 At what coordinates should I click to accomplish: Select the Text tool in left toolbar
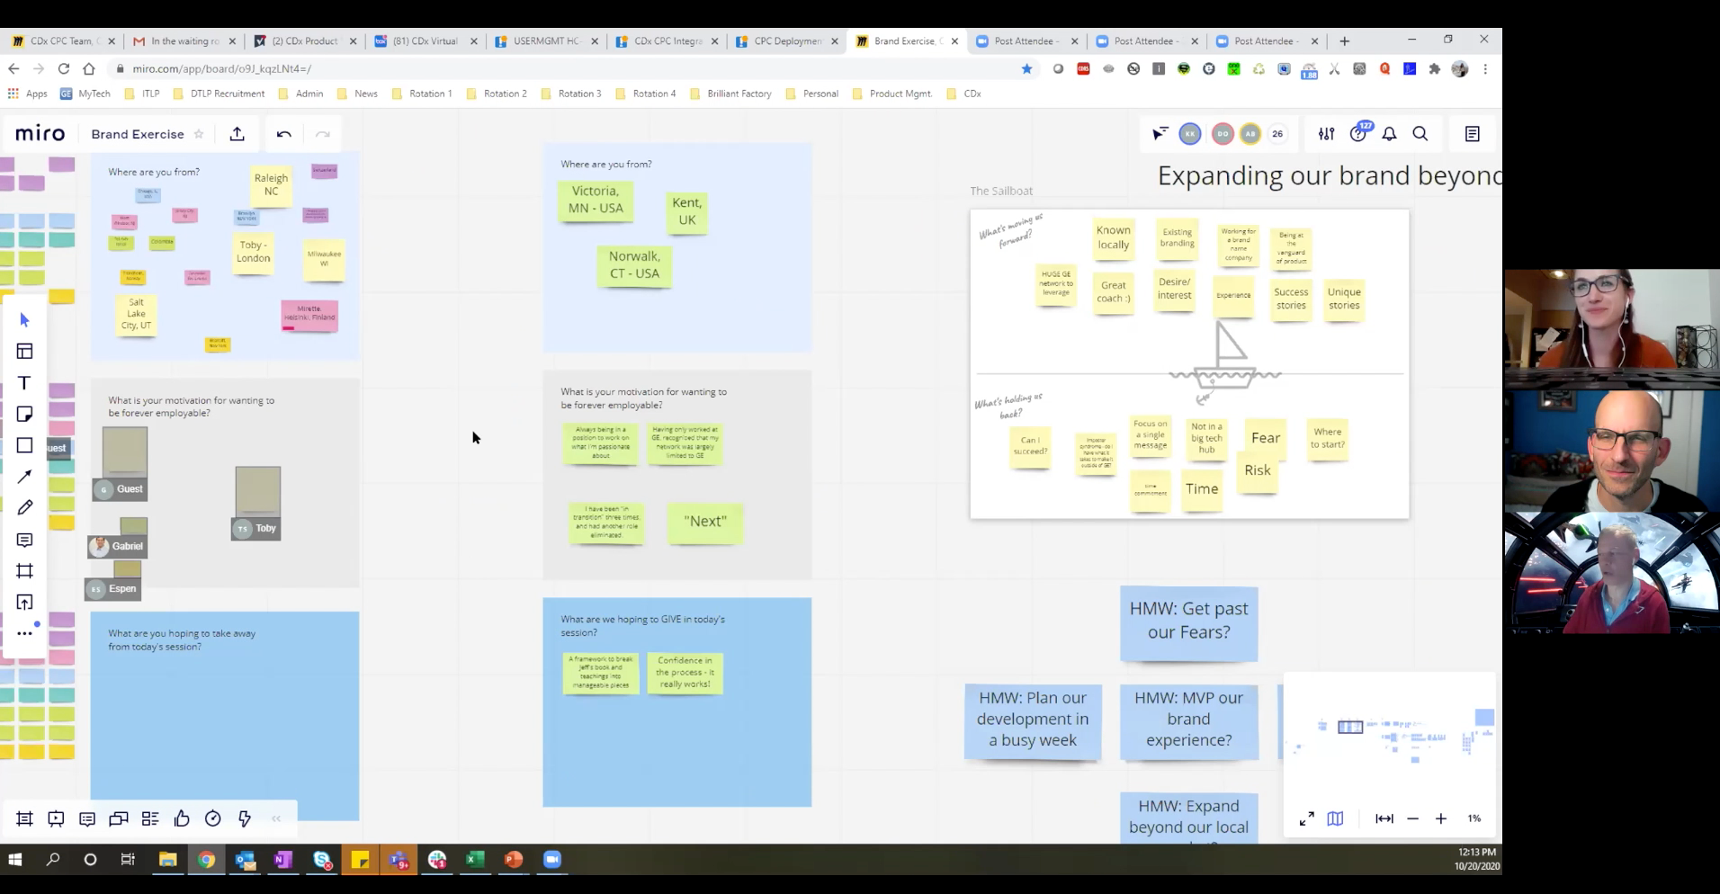tap(24, 383)
